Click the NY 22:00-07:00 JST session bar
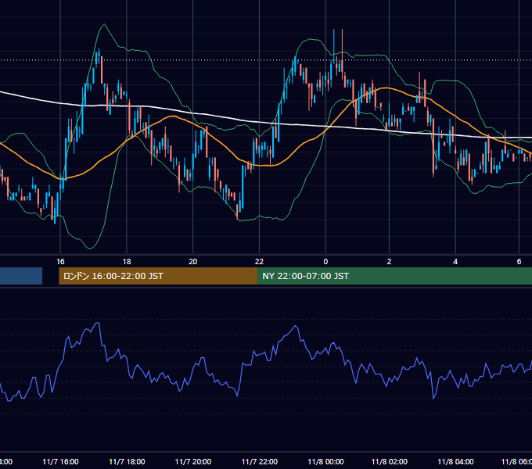The width and height of the screenshot is (532, 469). tap(395, 276)
